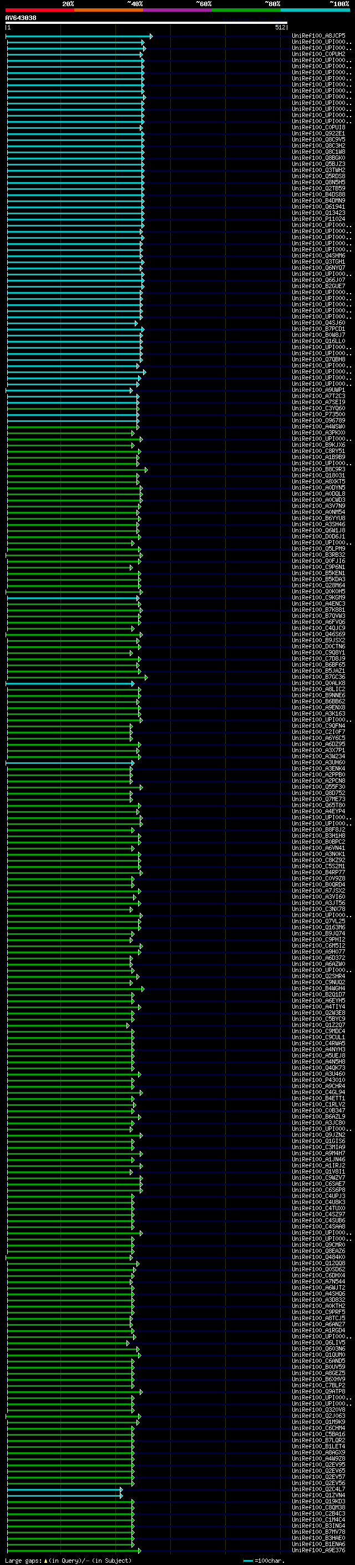Click hit label UniRef100_Q3TWH2
355x1565 pixels.
tap(318, 170)
